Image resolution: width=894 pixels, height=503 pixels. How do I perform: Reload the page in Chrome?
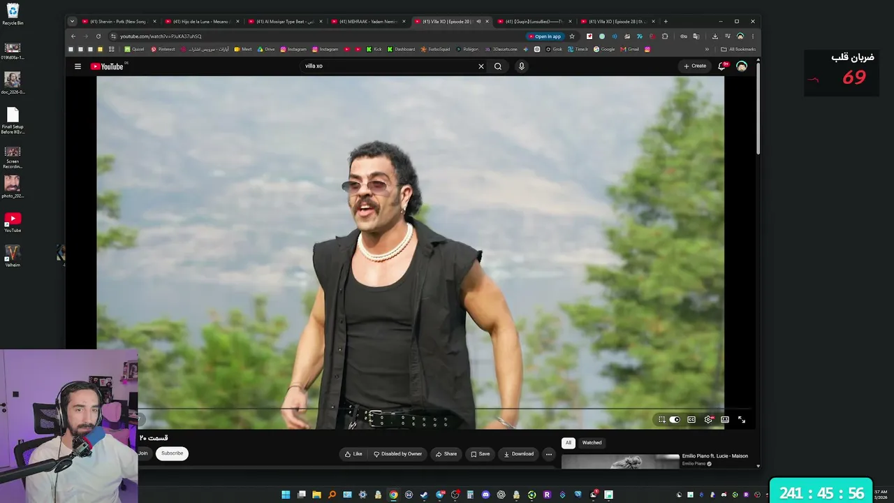click(98, 36)
